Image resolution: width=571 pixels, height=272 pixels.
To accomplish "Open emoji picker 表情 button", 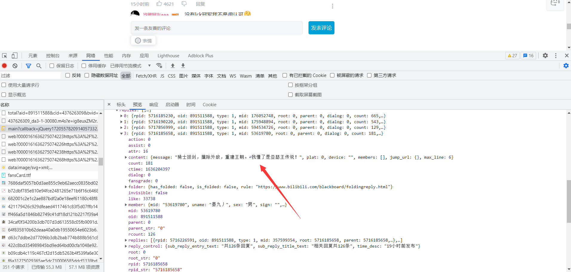I will click(143, 41).
